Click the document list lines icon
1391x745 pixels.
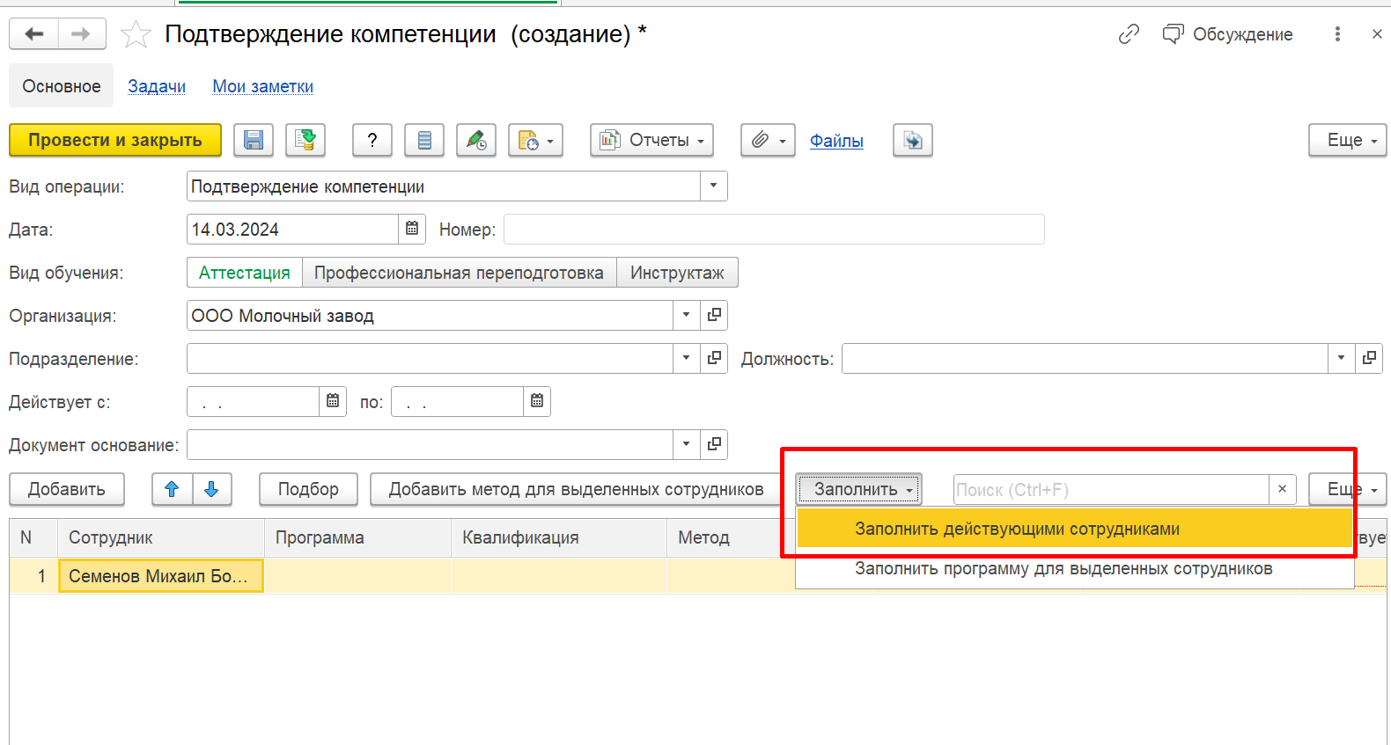coord(424,141)
